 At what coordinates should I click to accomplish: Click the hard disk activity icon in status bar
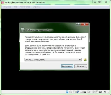tap(67, 92)
